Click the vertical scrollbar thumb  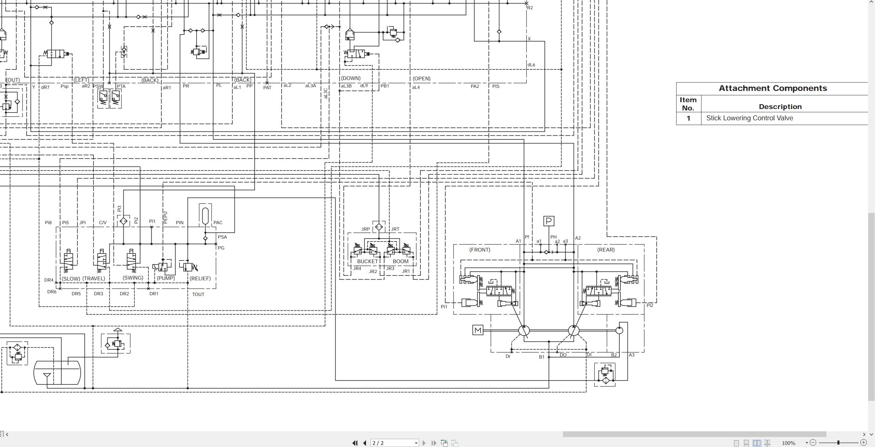tap(872, 307)
